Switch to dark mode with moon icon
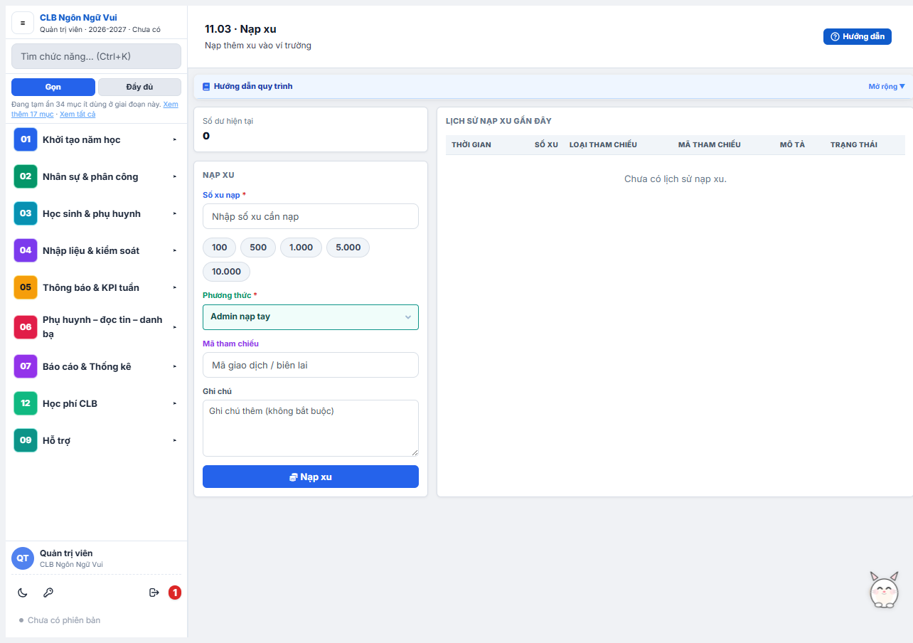Screen dimensions: 913x643 tap(23, 592)
